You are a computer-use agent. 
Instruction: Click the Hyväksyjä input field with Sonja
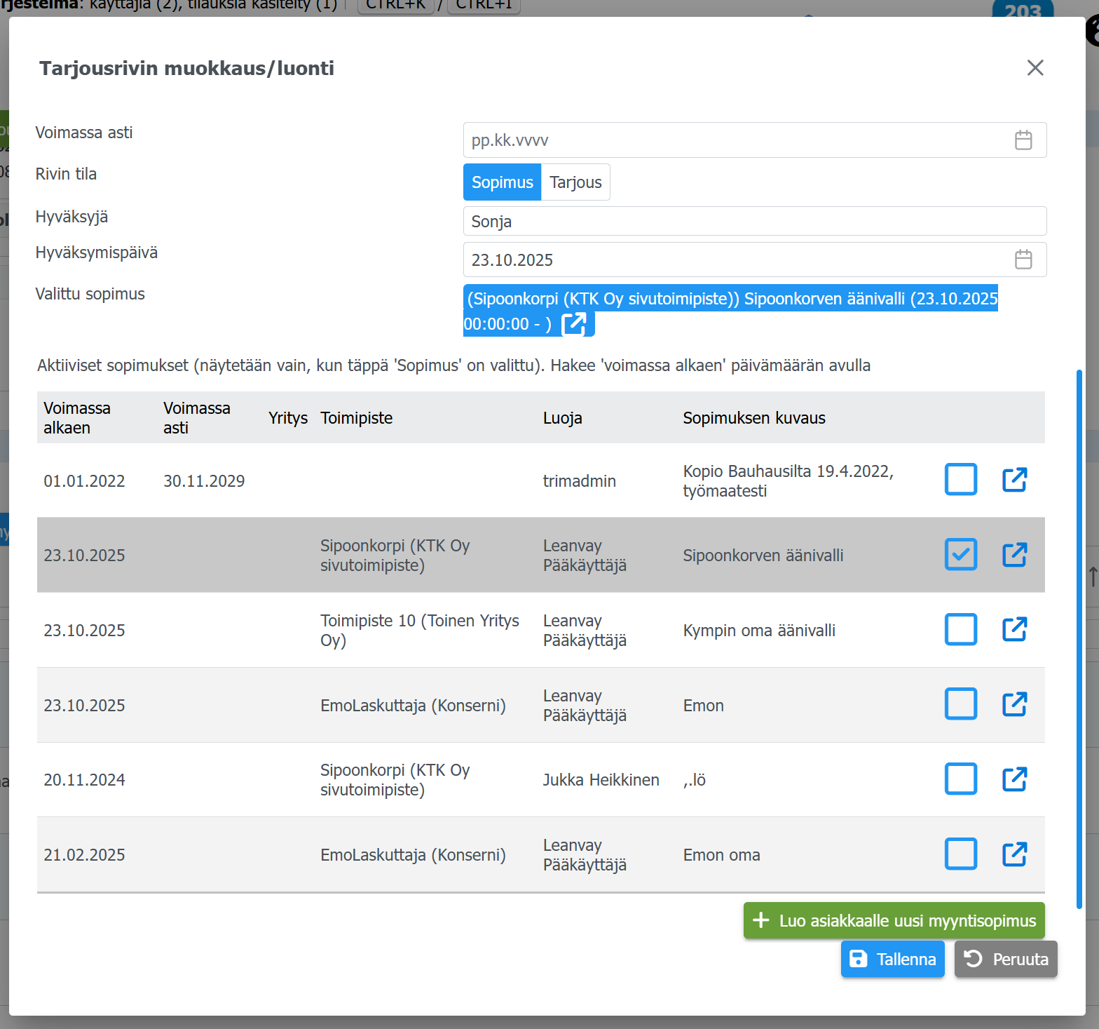[x=754, y=222]
